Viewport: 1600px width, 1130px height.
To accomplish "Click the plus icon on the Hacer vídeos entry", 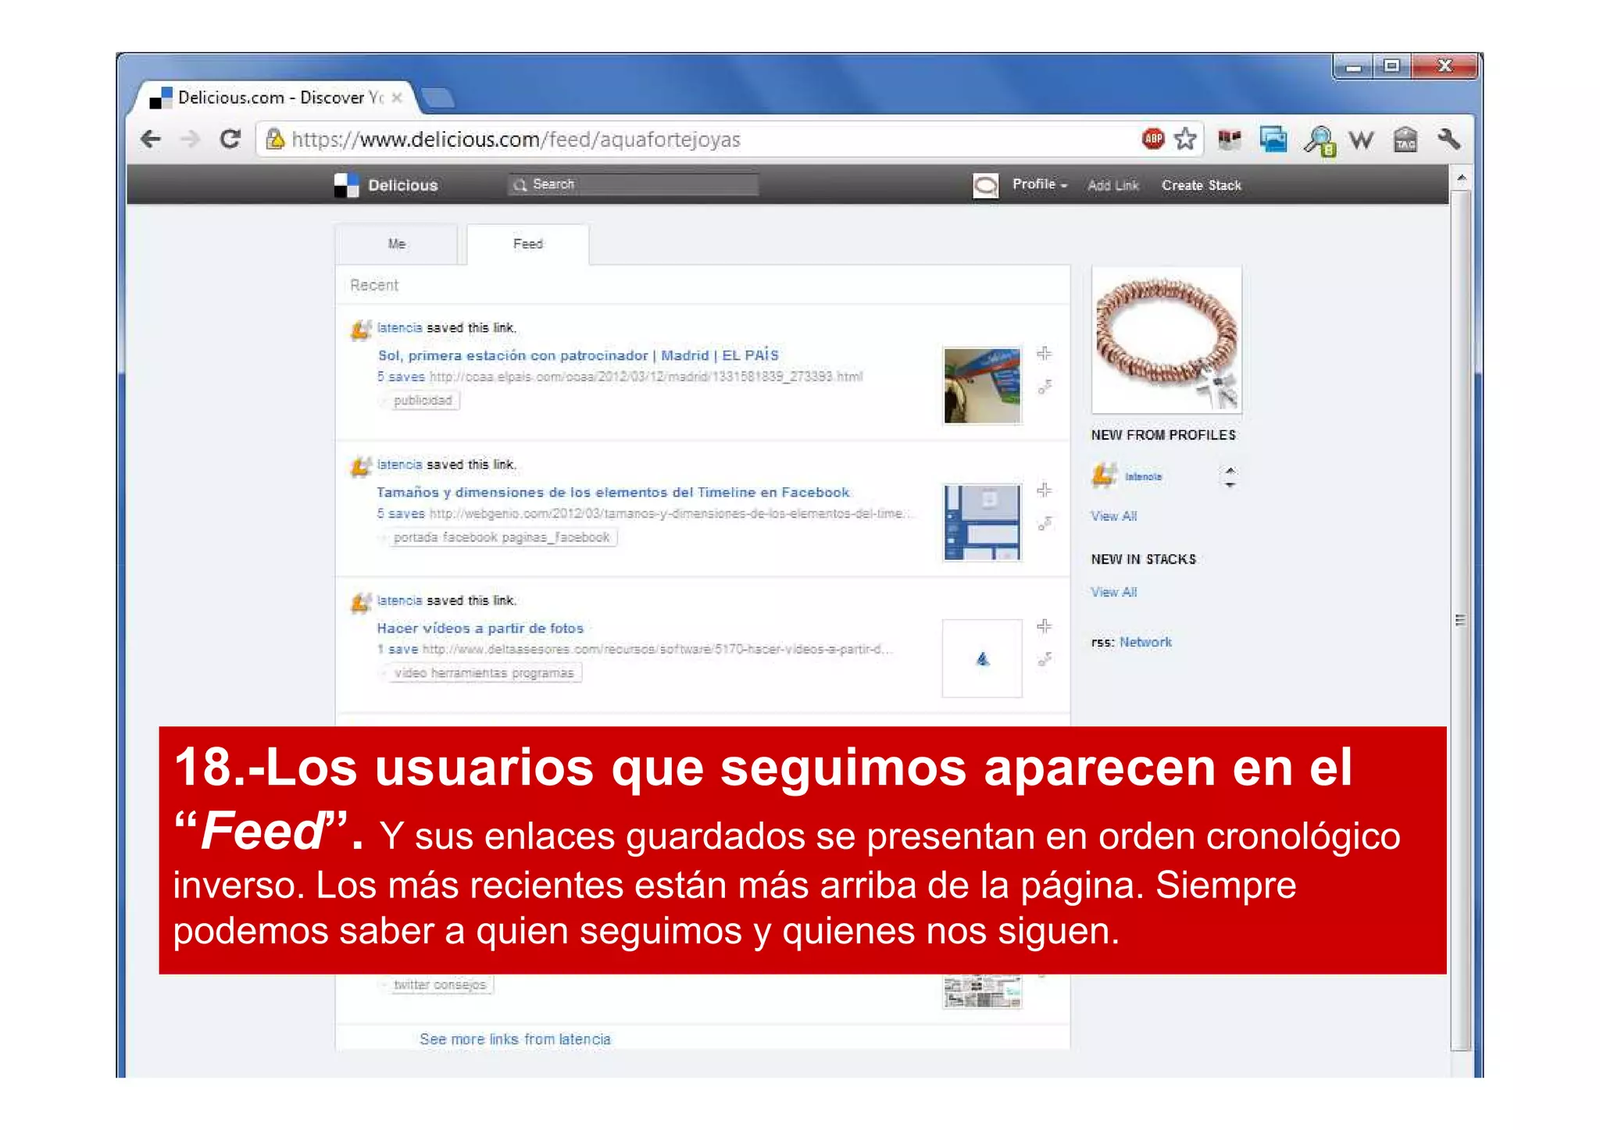I will (x=1044, y=626).
